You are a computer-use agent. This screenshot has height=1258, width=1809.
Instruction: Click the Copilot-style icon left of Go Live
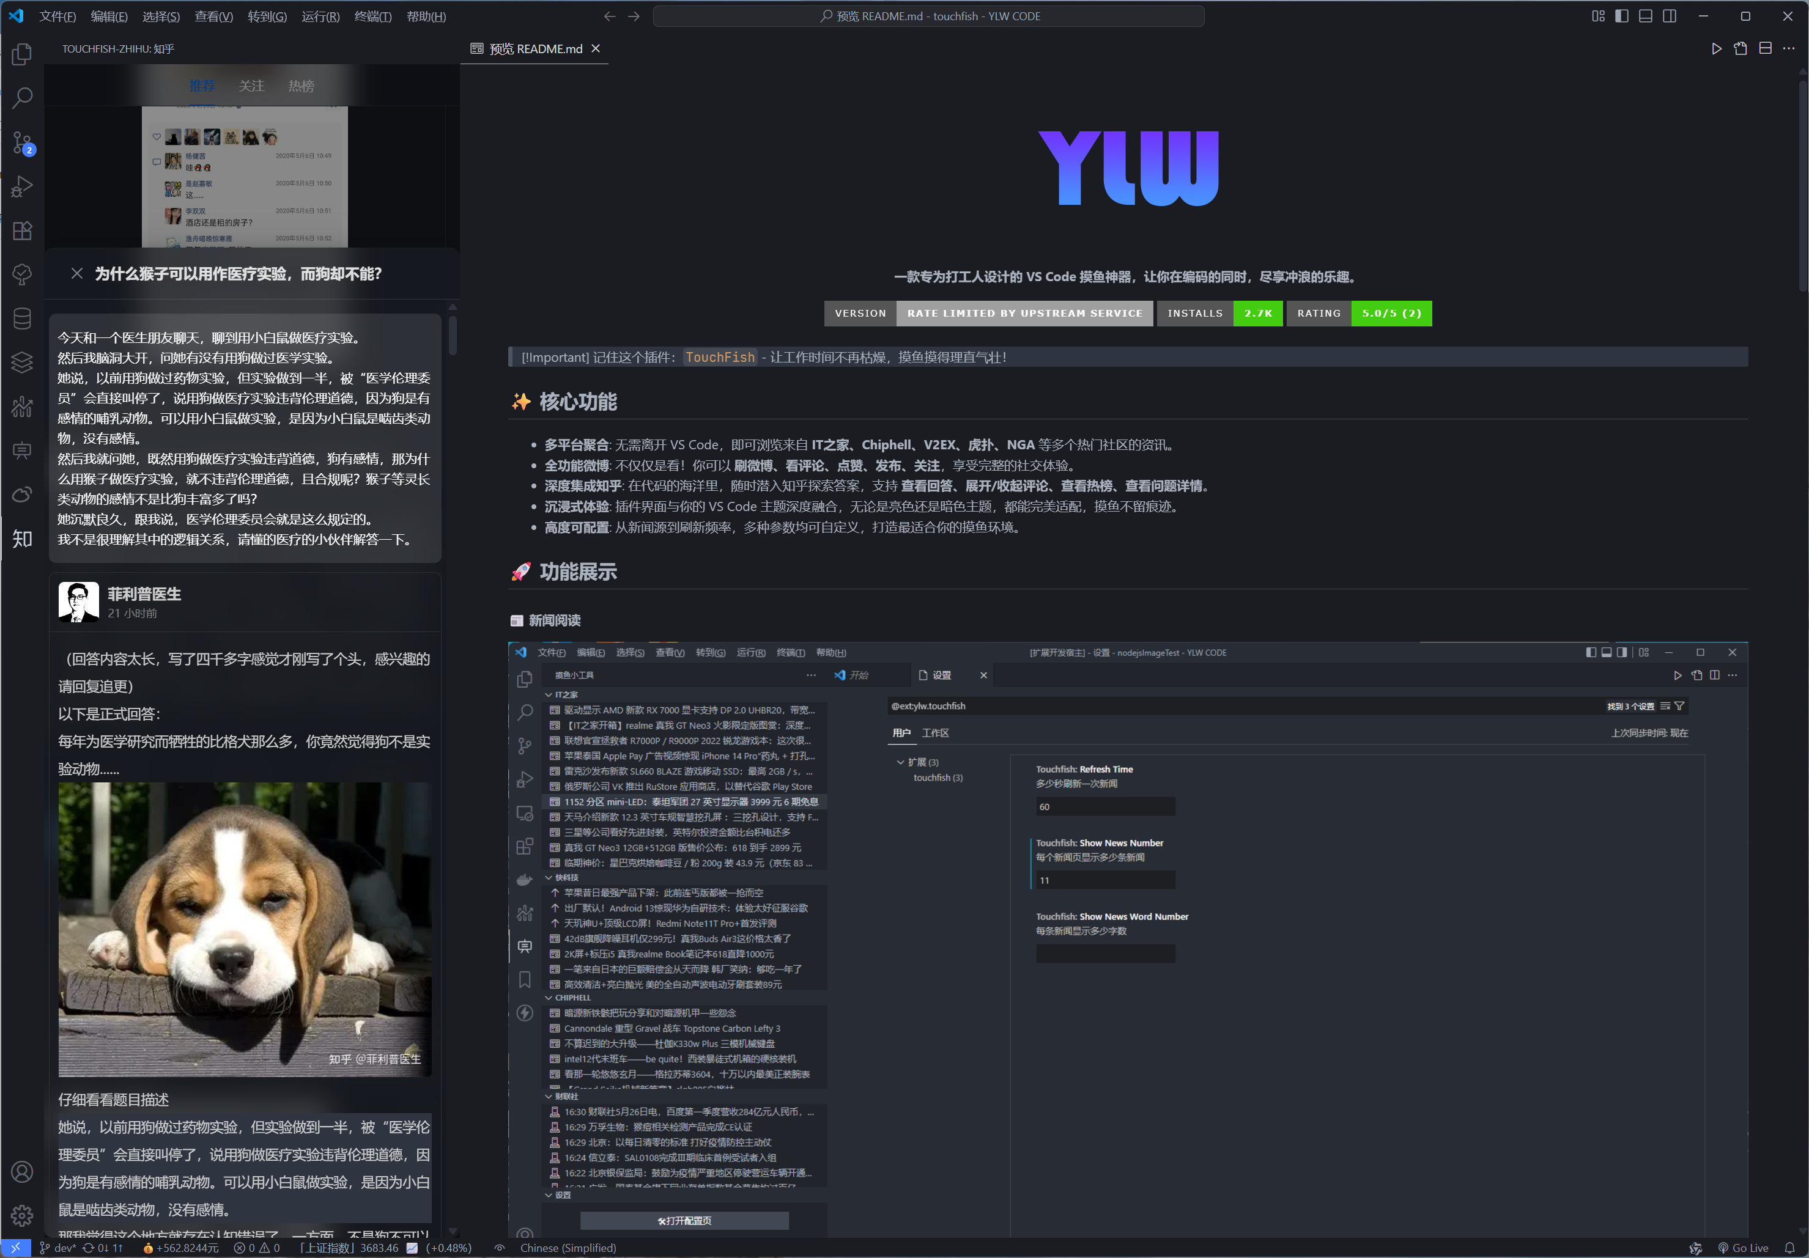coord(1695,1248)
